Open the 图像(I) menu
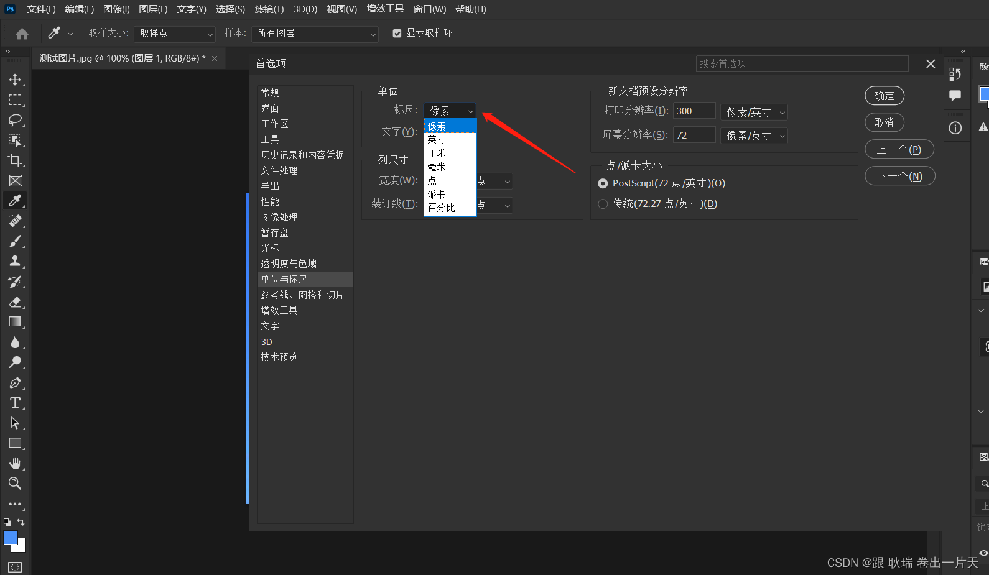This screenshot has height=575, width=989. [116, 9]
